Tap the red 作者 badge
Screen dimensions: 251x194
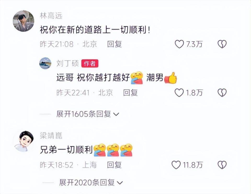pos(90,64)
